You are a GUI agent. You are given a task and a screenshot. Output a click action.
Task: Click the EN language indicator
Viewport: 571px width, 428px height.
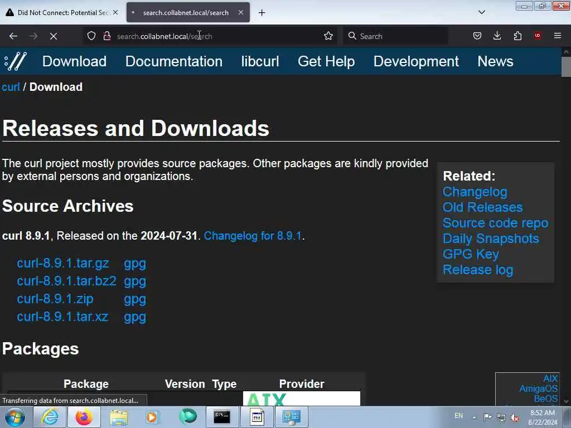[x=458, y=416]
